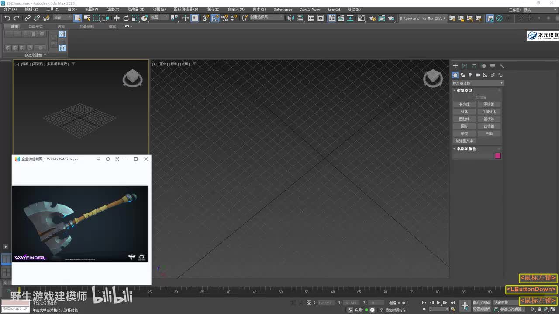This screenshot has width=559, height=314.
Task: Open the Layer Explorer icon
Action: click(x=321, y=18)
